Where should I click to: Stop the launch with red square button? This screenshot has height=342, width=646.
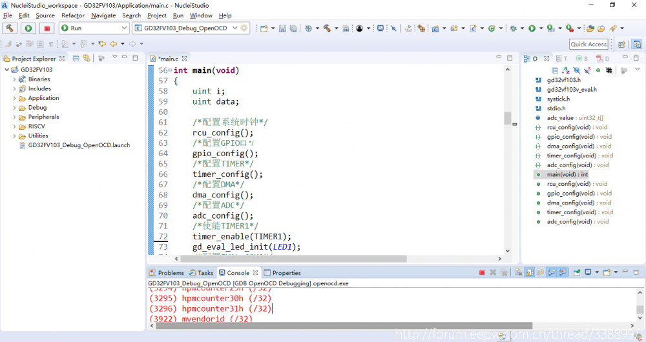click(x=47, y=28)
